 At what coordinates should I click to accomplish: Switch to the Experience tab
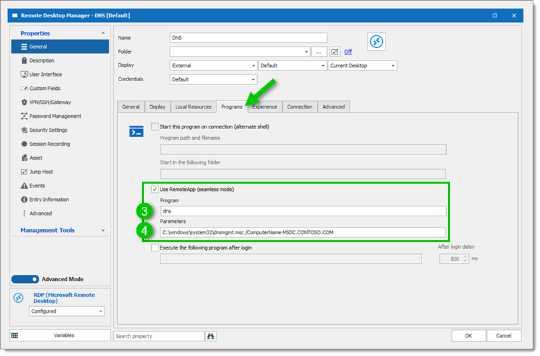tap(264, 107)
